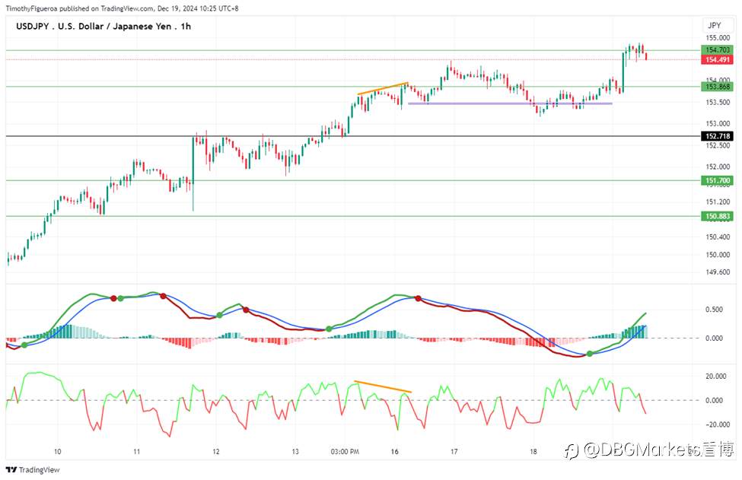Click date label 16 on the time axis

(395, 452)
